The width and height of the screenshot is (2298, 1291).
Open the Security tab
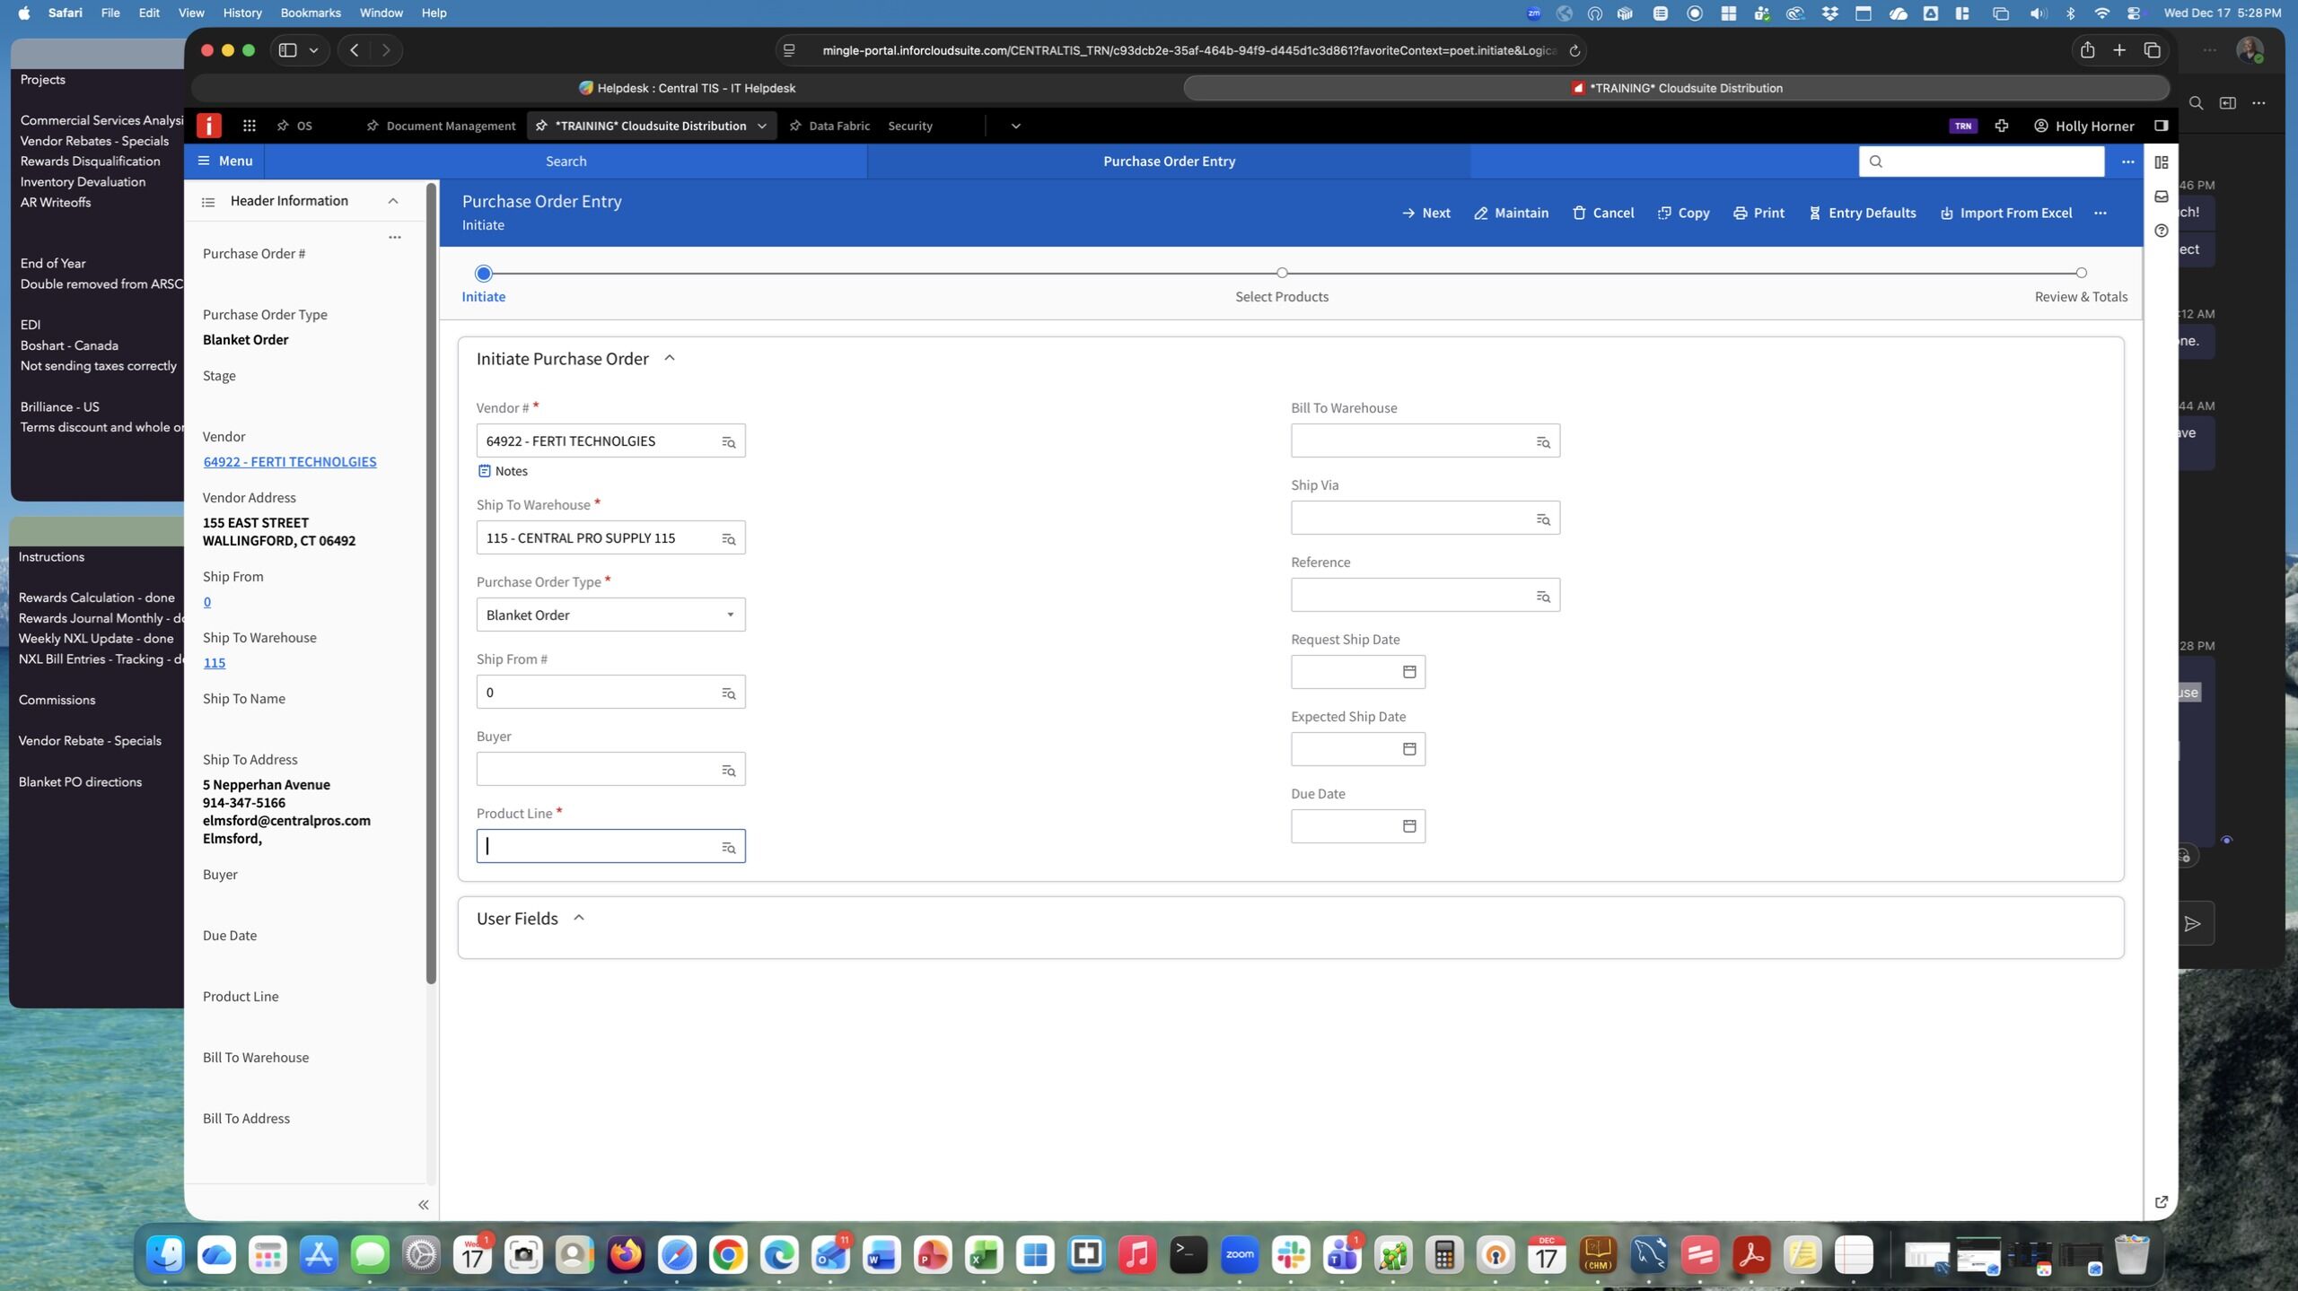point(910,126)
